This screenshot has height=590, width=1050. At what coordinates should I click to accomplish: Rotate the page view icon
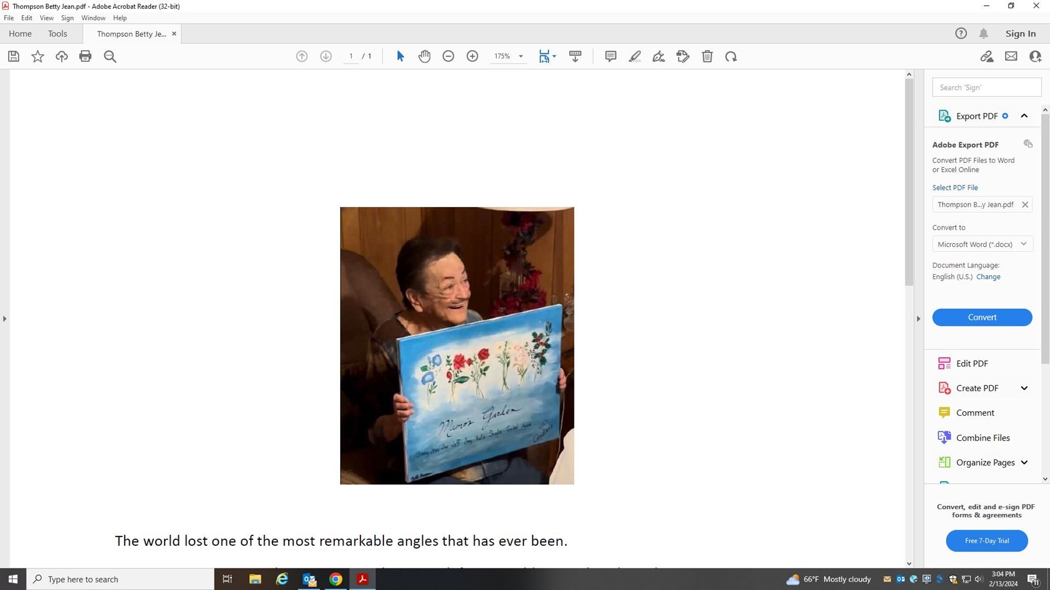tap(731, 57)
